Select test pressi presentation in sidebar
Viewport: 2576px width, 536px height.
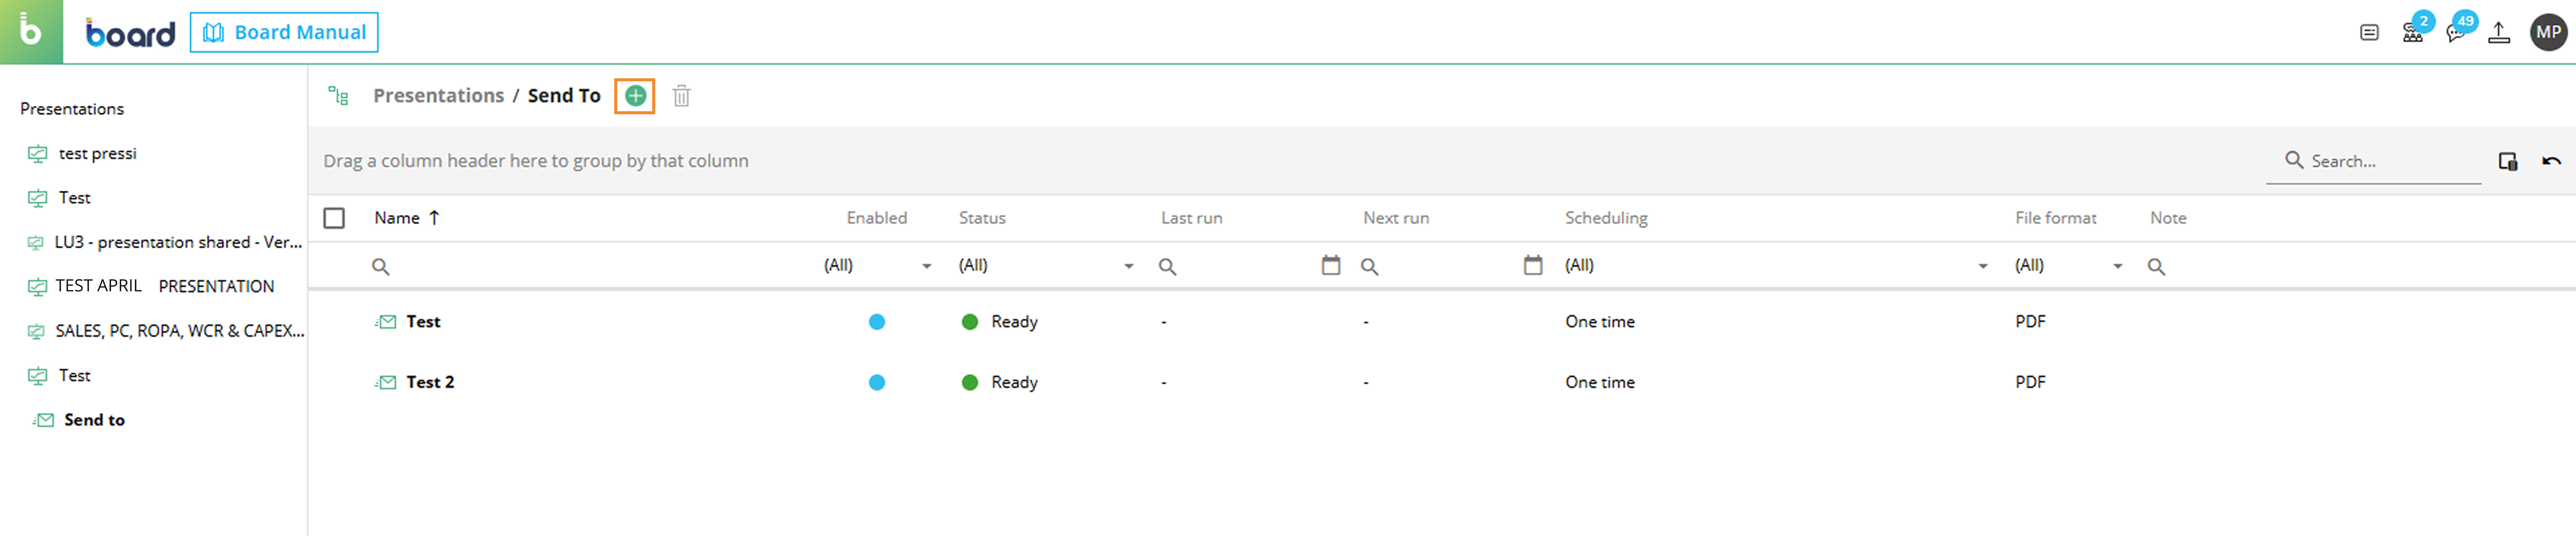pos(97,154)
